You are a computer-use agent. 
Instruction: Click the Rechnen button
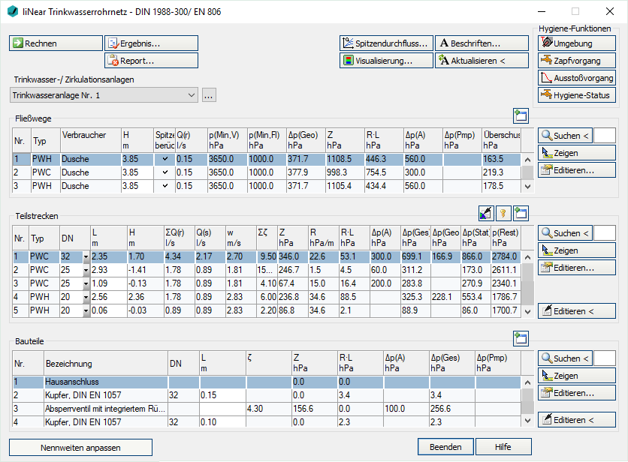(56, 43)
